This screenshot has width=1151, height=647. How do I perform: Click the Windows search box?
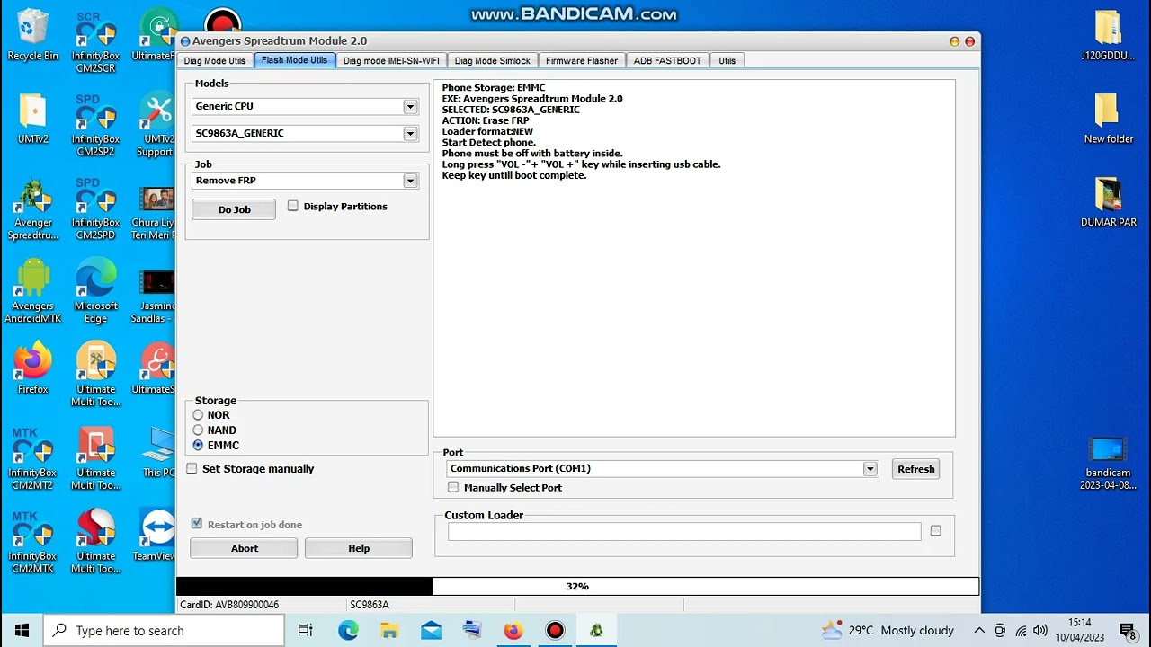point(163,630)
